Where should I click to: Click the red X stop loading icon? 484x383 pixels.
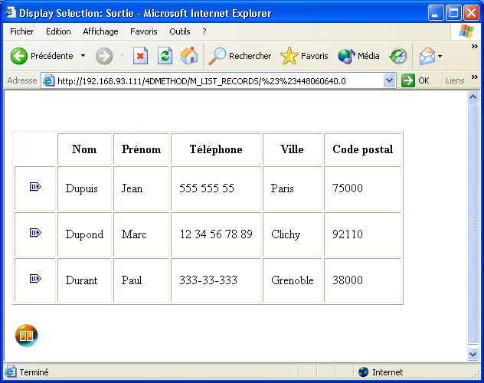(x=140, y=56)
